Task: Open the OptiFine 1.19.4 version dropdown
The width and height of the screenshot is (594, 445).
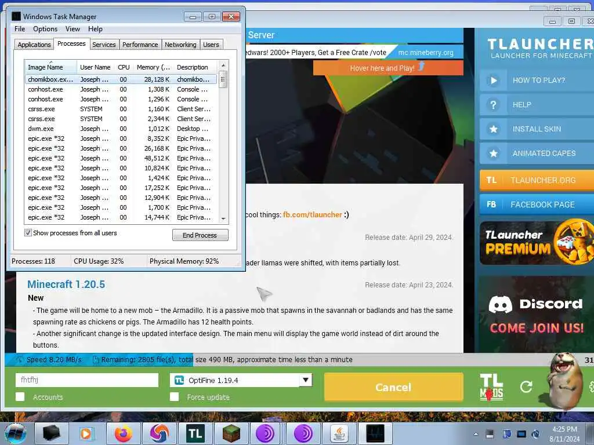Action: coord(241,380)
